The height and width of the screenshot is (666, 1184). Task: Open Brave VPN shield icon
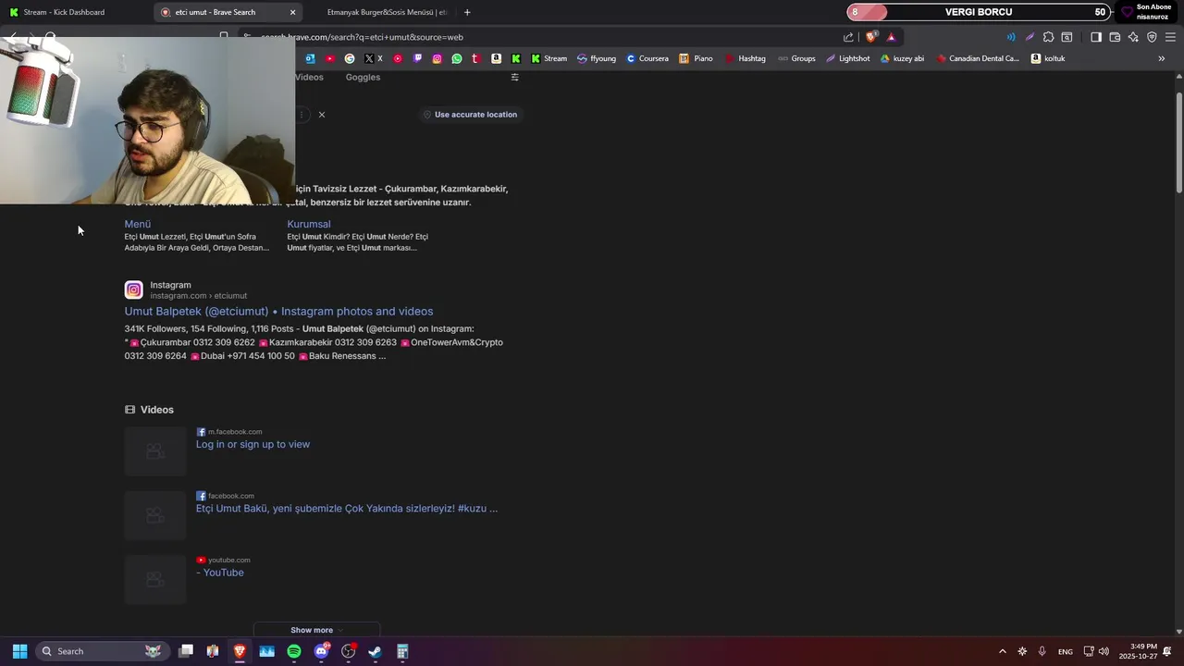[x=1152, y=37]
